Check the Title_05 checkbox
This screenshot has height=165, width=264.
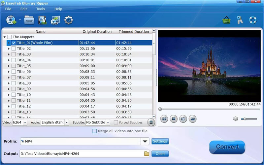coord(14,66)
